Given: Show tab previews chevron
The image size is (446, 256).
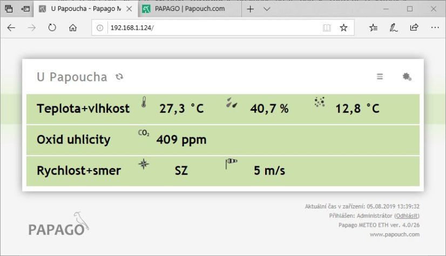Looking at the screenshot, I should point(267,9).
